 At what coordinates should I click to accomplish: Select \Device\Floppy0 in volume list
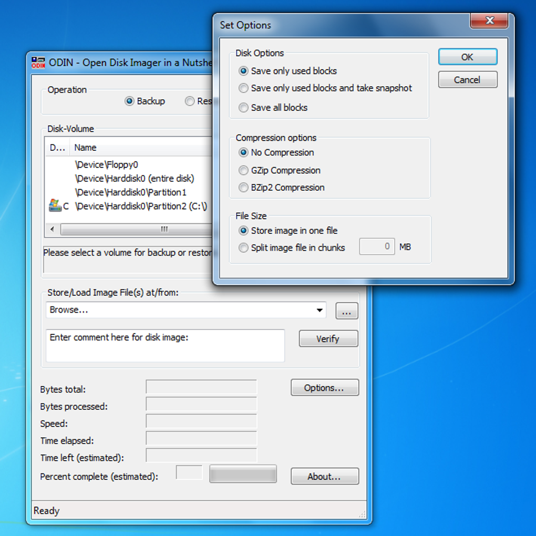(107, 164)
